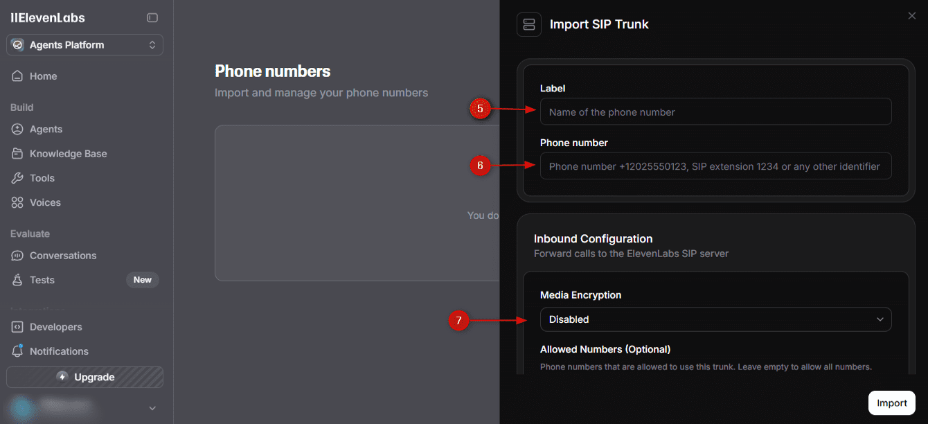The image size is (928, 424).
Task: Open Knowledge Base via its book icon
Action: 17,153
